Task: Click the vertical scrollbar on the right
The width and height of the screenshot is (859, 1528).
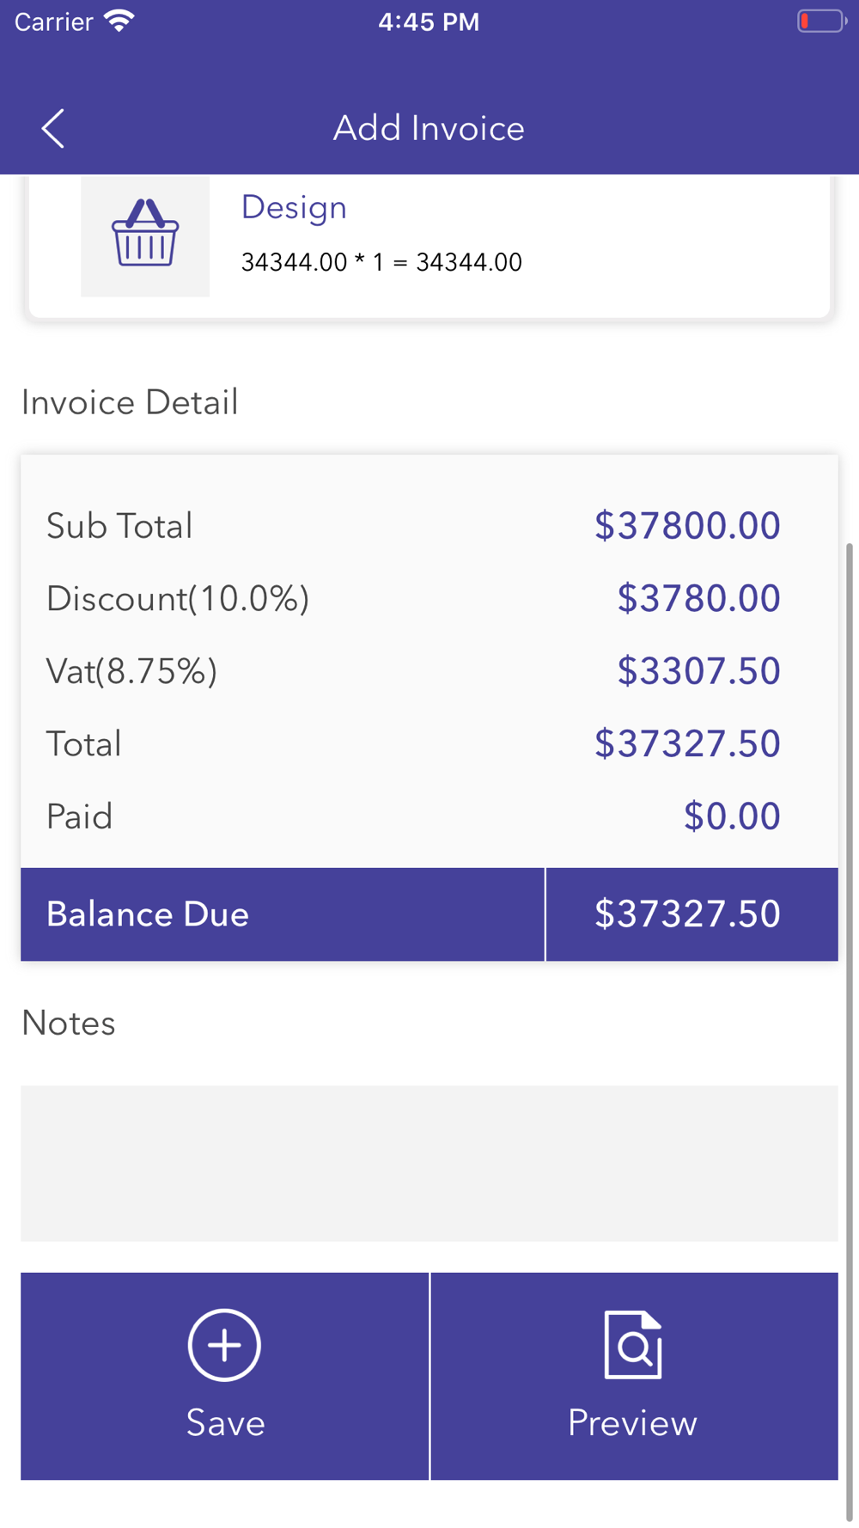Action: pos(850,1031)
